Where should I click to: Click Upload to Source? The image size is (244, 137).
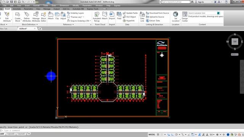pos(155,17)
